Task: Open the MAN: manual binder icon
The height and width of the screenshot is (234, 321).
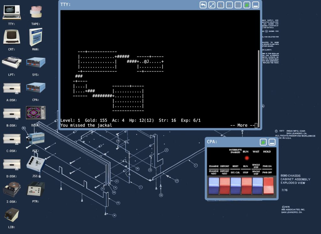Action: click(36, 37)
